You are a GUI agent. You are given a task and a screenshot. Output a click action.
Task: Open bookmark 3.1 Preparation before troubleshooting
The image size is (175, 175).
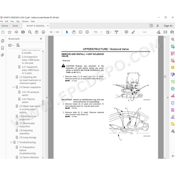pos(27,150)
